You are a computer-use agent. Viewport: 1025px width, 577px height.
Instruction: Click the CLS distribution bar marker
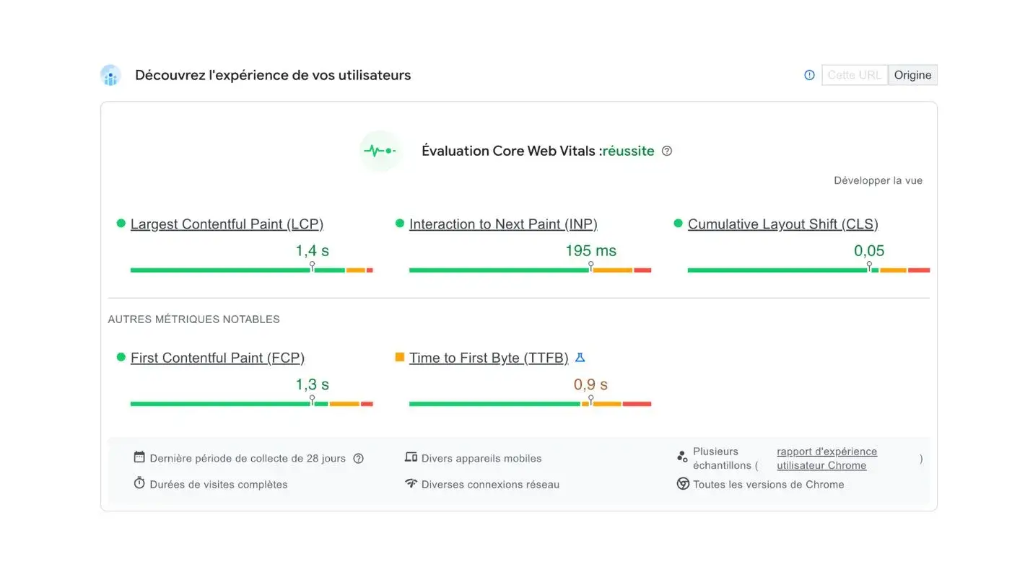pos(869,267)
